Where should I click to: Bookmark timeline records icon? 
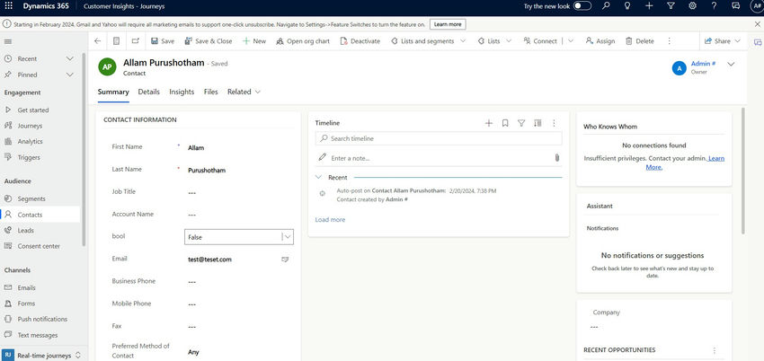click(505, 123)
